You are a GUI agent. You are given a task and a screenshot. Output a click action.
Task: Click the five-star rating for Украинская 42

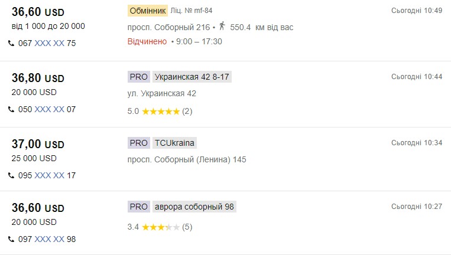coord(160,111)
